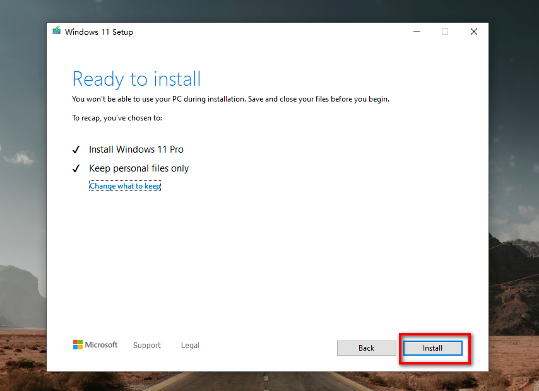The height and width of the screenshot is (391, 539).
Task: Click the Microsoft wordmark text
Action: (102, 345)
